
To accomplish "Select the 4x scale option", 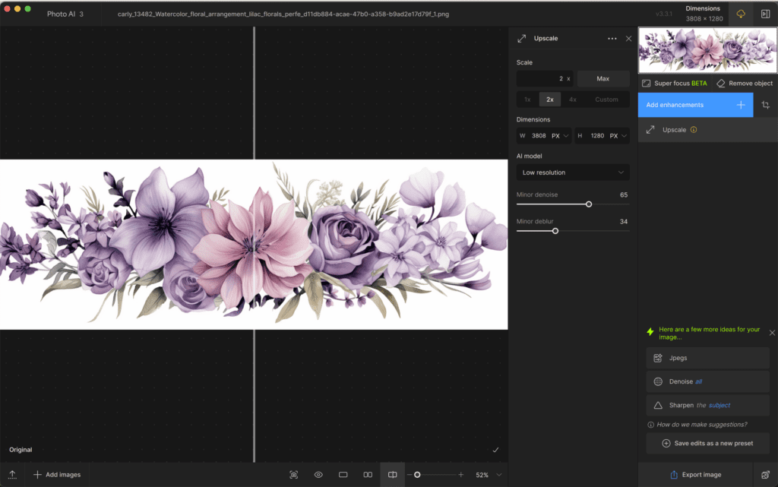I will (573, 100).
